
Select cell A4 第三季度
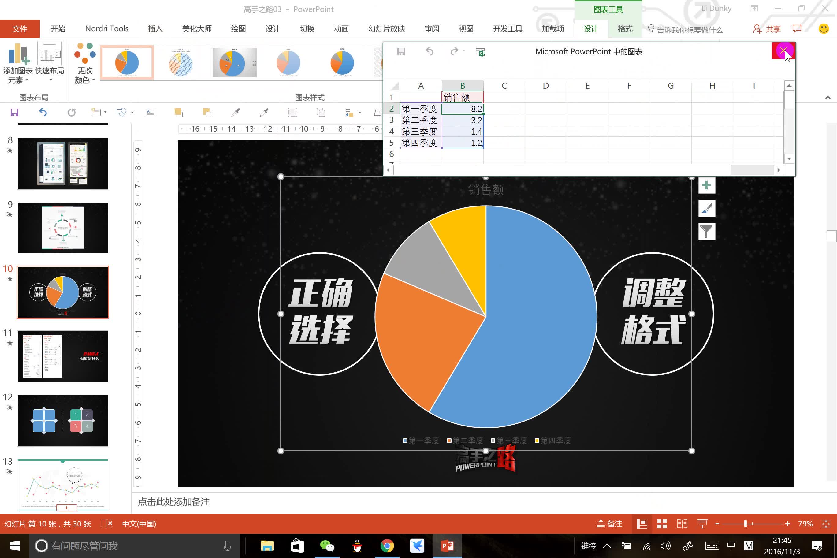[x=421, y=132]
